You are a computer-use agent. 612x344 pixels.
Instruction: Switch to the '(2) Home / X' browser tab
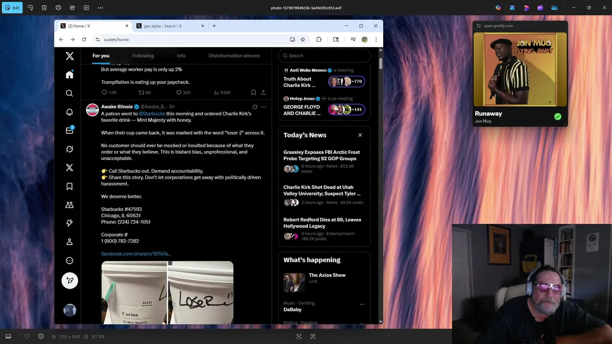click(x=95, y=26)
